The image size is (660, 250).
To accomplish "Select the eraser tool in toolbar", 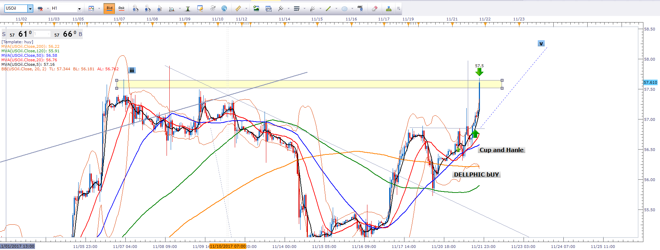I will tap(374, 9).
